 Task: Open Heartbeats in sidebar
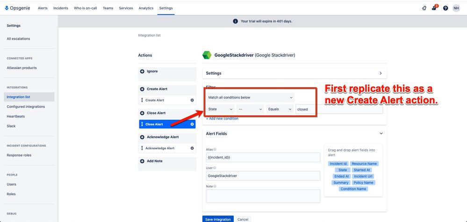coord(16,117)
